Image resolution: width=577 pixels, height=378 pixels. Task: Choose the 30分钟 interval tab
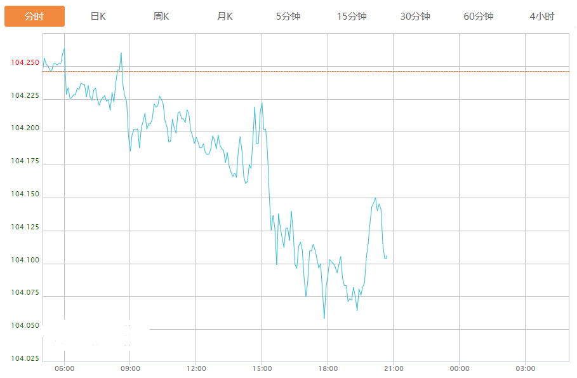(x=415, y=17)
